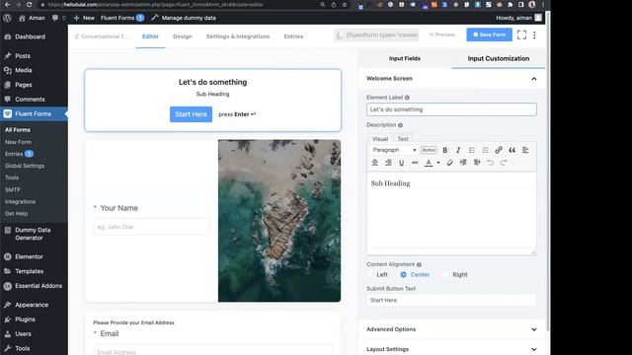Go to Settings & Integrations tab
This screenshot has width=632, height=355.
pyautogui.click(x=238, y=36)
